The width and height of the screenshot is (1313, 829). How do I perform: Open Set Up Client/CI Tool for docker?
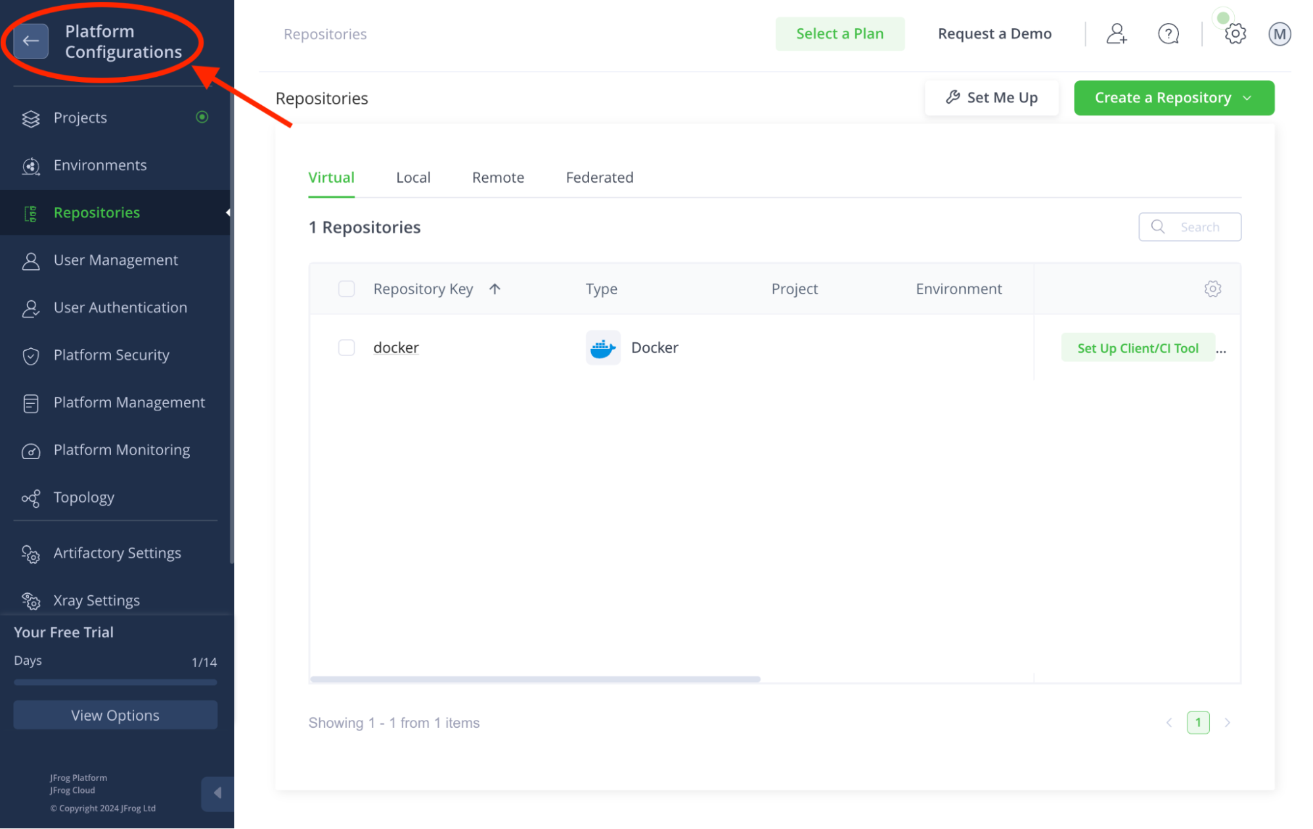coord(1138,347)
